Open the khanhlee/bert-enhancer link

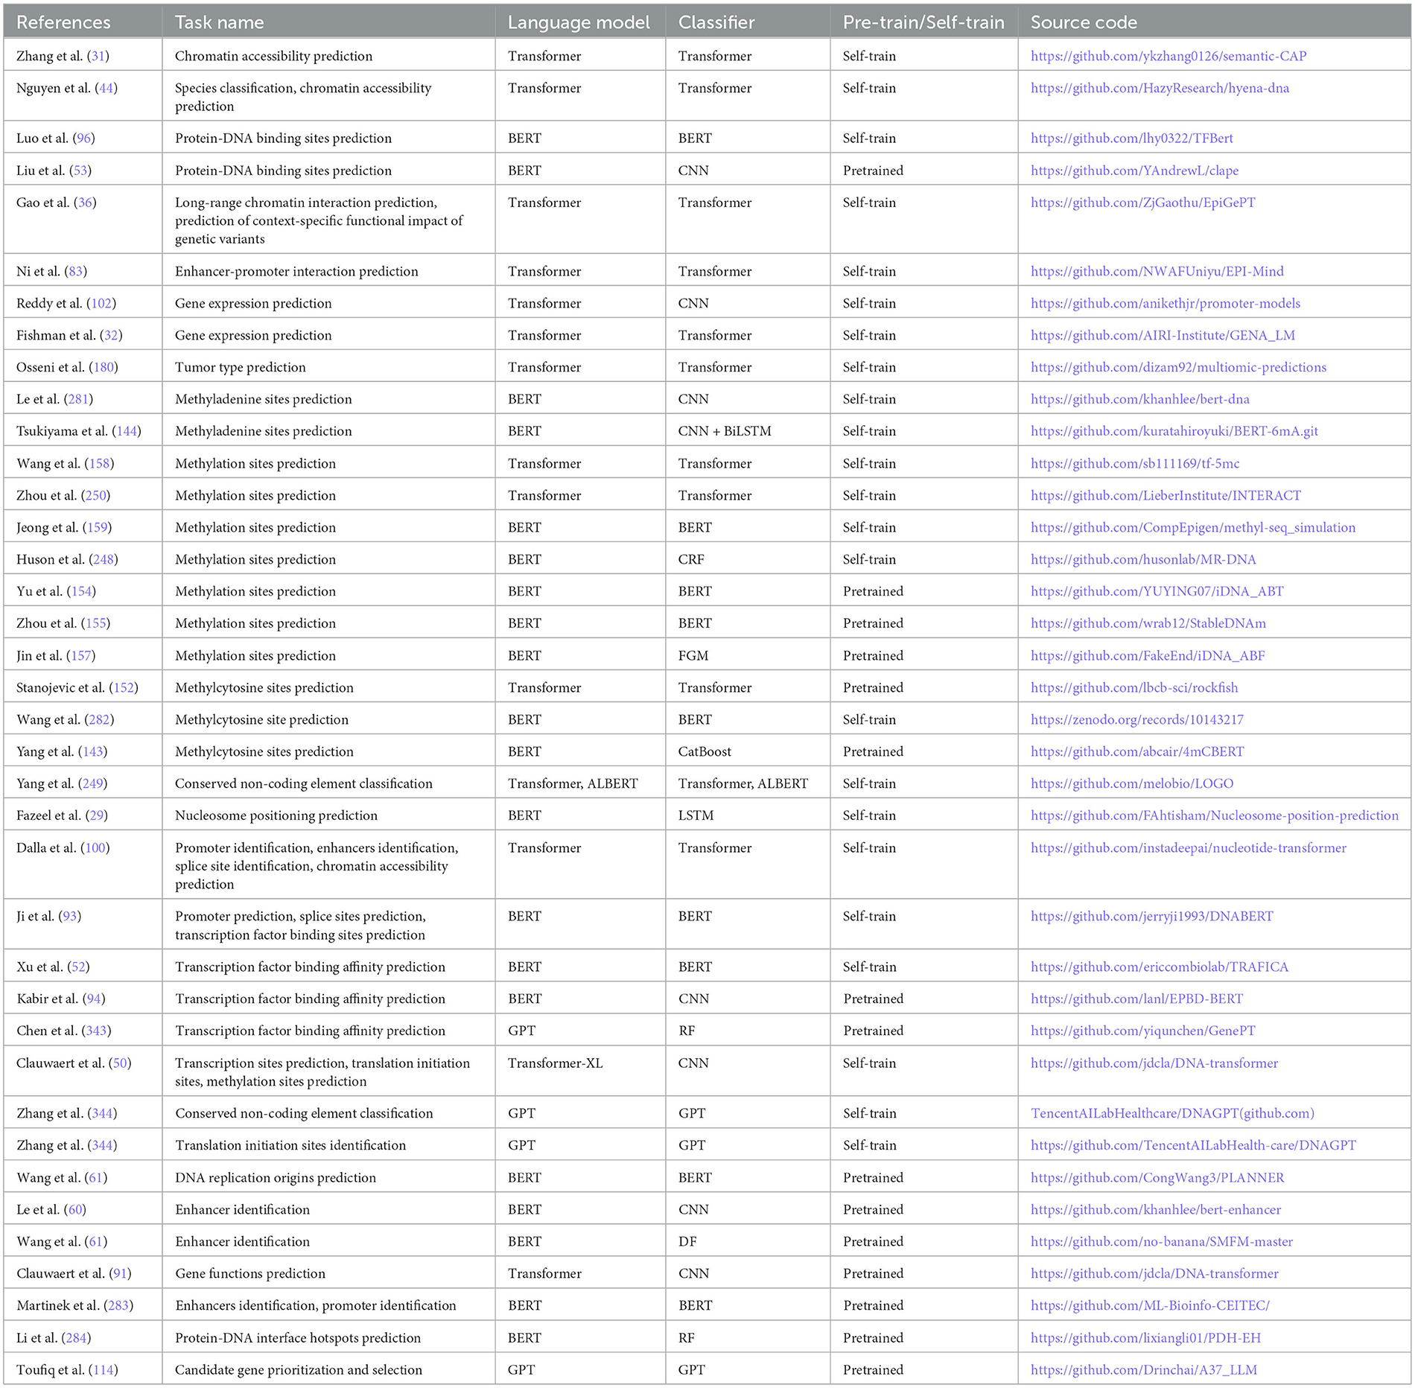[1156, 1209]
